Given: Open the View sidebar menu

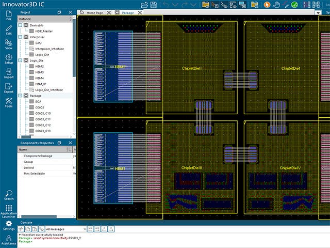Looking at the screenshot, I should tap(9, 44).
